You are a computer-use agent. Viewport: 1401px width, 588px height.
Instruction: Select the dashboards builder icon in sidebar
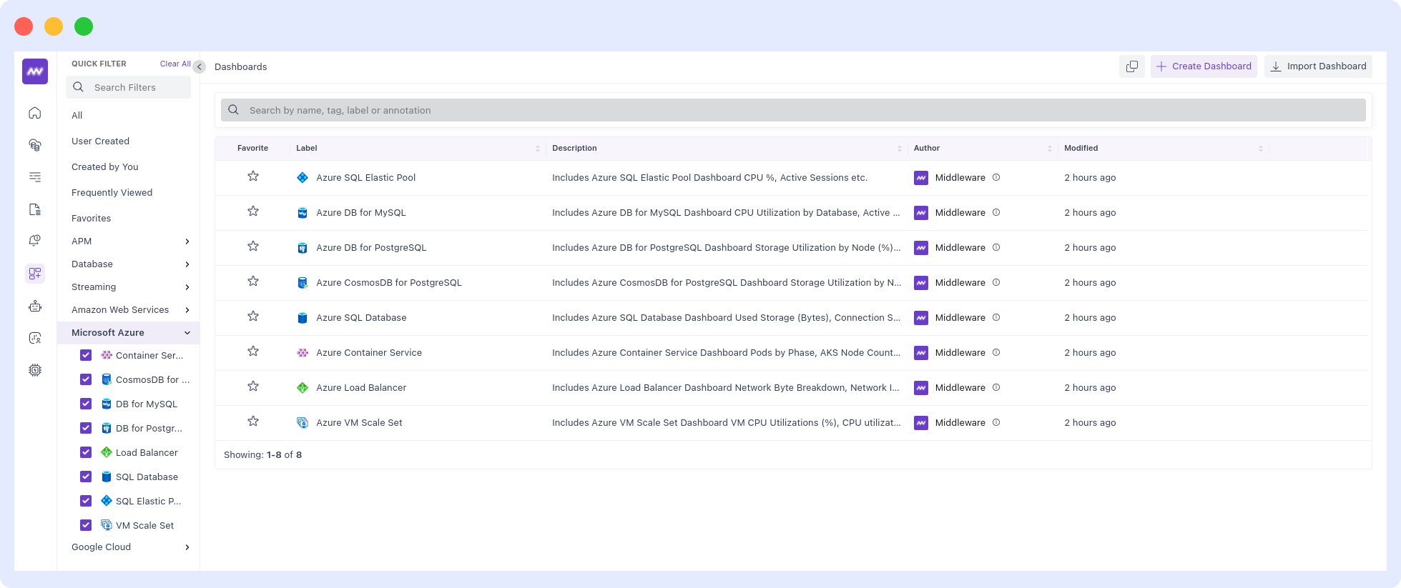coord(35,274)
